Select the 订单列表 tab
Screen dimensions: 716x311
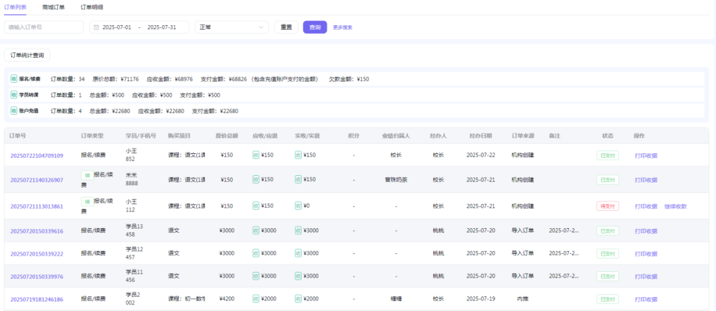(15, 7)
